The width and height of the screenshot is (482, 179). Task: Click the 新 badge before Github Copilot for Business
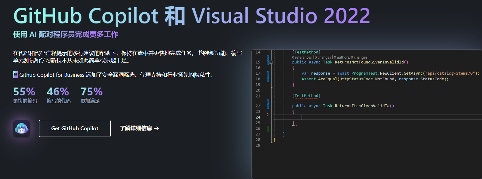click(16, 75)
